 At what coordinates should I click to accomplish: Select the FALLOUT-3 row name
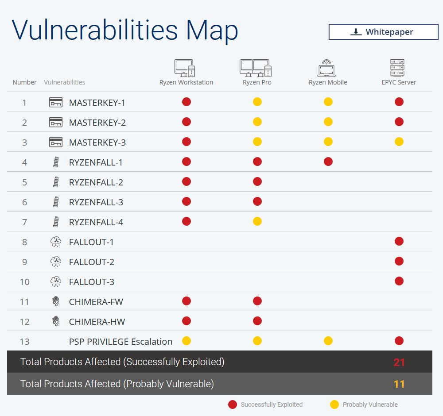click(x=92, y=282)
